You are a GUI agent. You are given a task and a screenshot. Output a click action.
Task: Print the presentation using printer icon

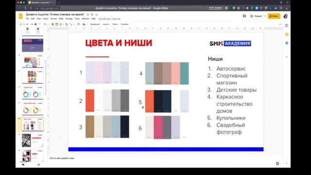pyautogui.click(x=35, y=24)
